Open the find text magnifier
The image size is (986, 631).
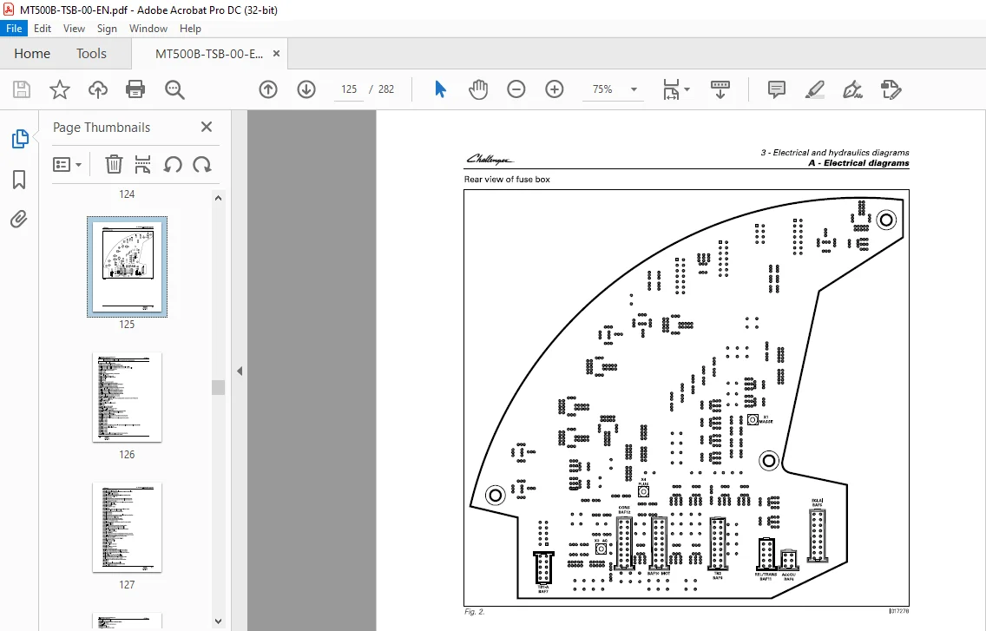point(174,89)
